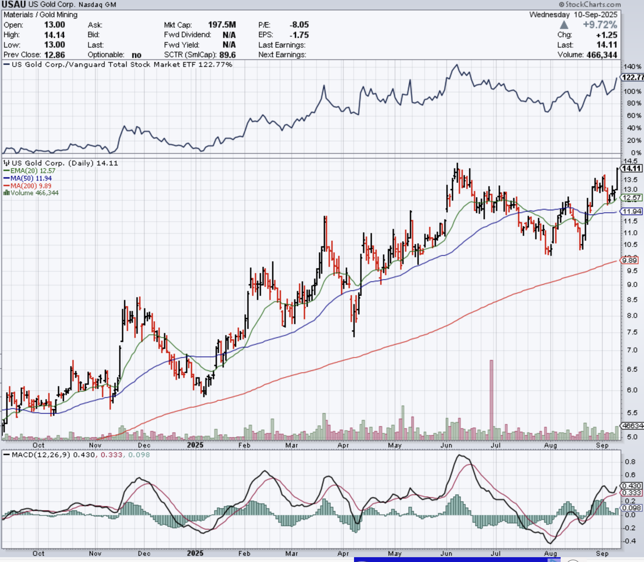
Task: Click the Low price value beside 'Low:'
Action: pos(54,45)
